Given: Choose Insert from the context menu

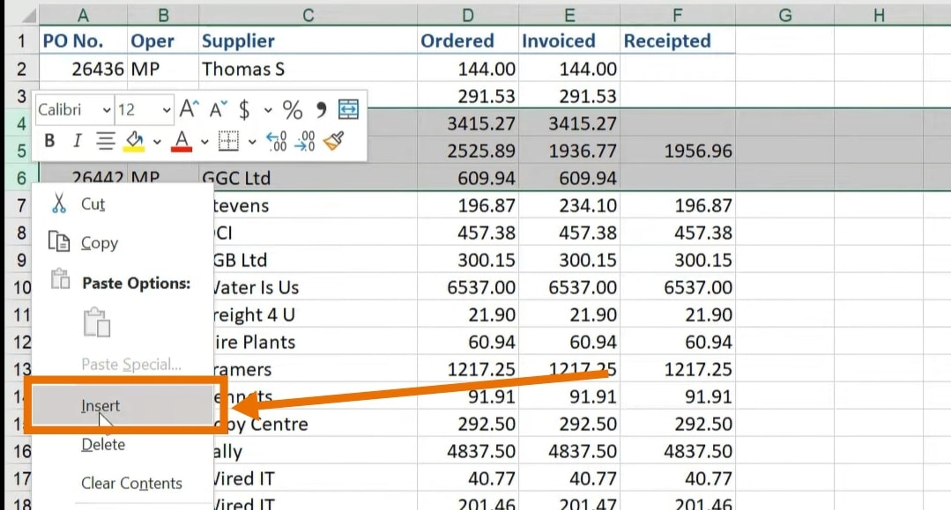Looking at the screenshot, I should click(100, 405).
